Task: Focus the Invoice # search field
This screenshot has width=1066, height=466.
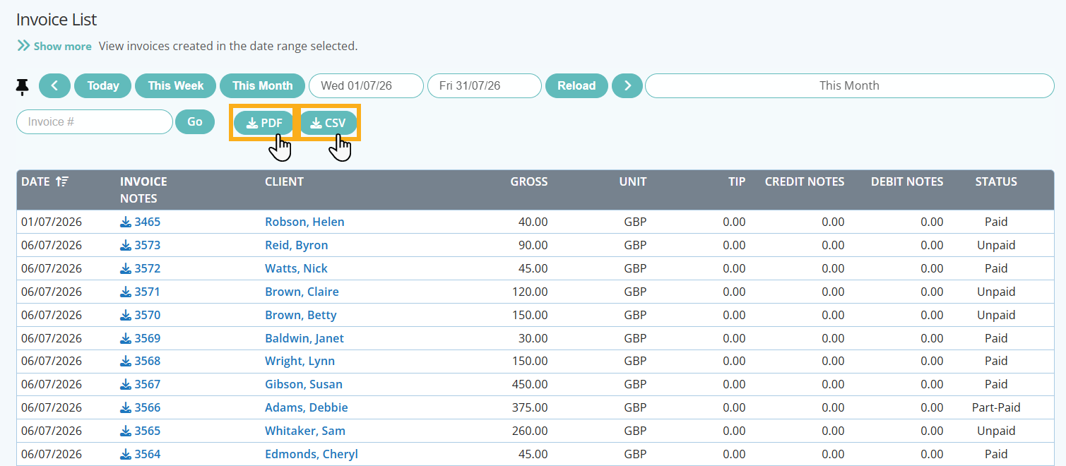Action: point(95,121)
